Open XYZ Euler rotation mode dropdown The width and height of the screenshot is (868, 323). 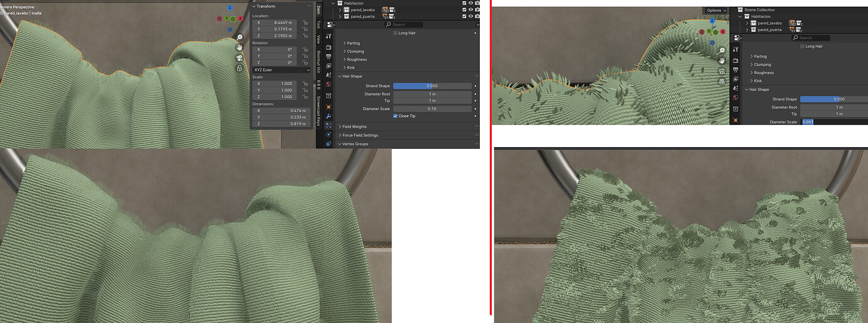point(281,70)
